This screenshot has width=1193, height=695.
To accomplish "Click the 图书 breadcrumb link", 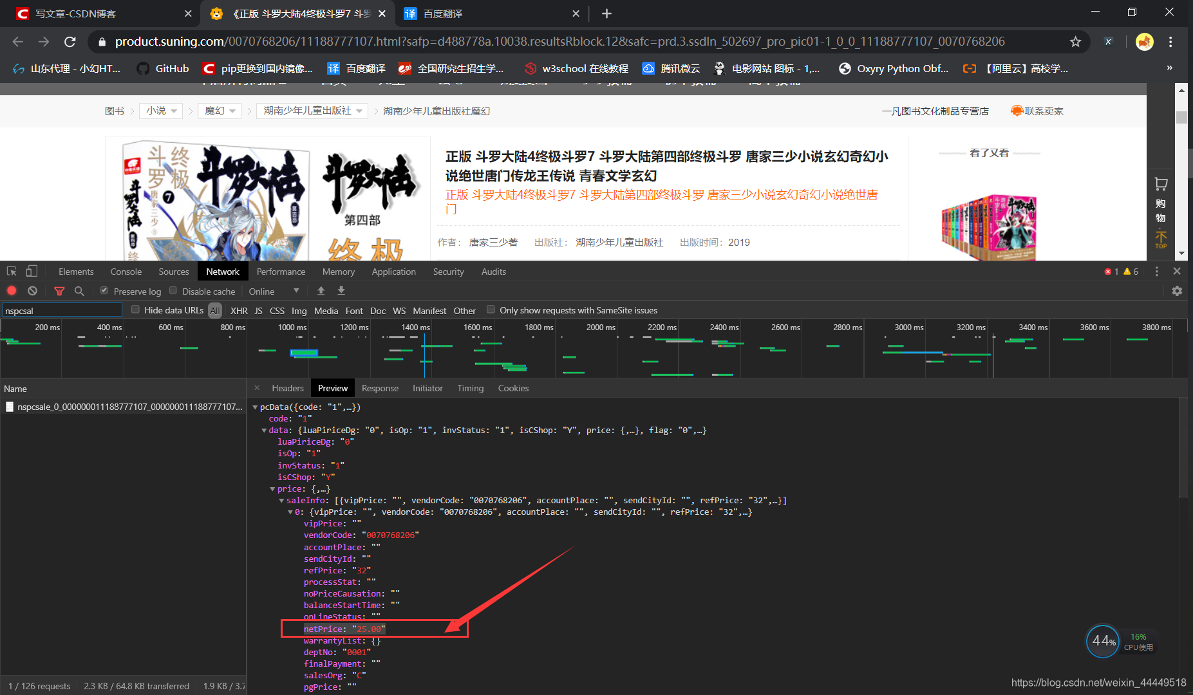I will [x=114, y=111].
